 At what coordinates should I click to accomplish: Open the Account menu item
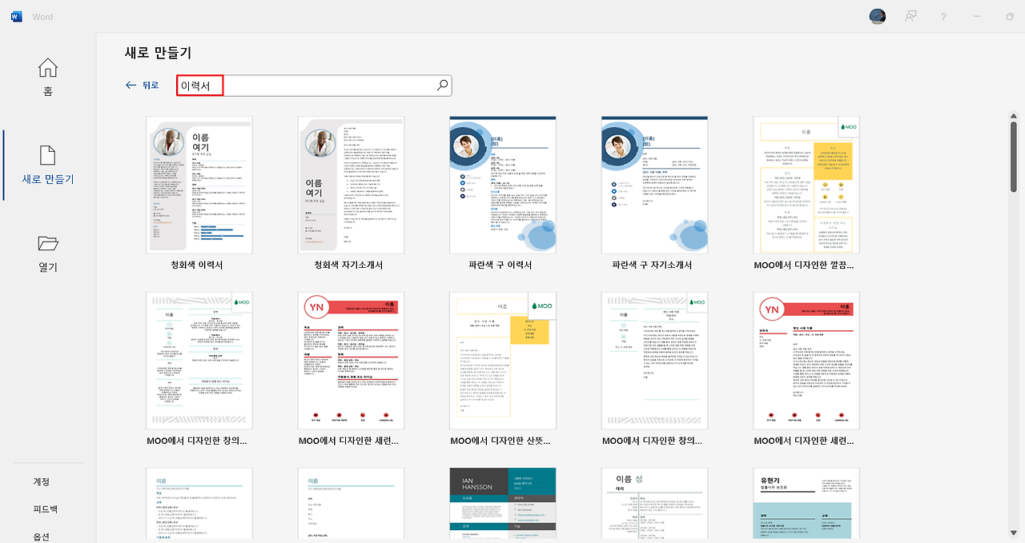(42, 481)
